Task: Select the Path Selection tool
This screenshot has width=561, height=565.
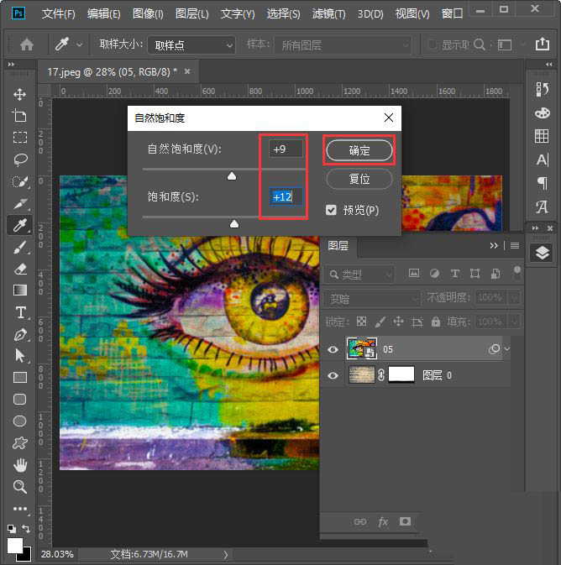Action: (x=20, y=356)
